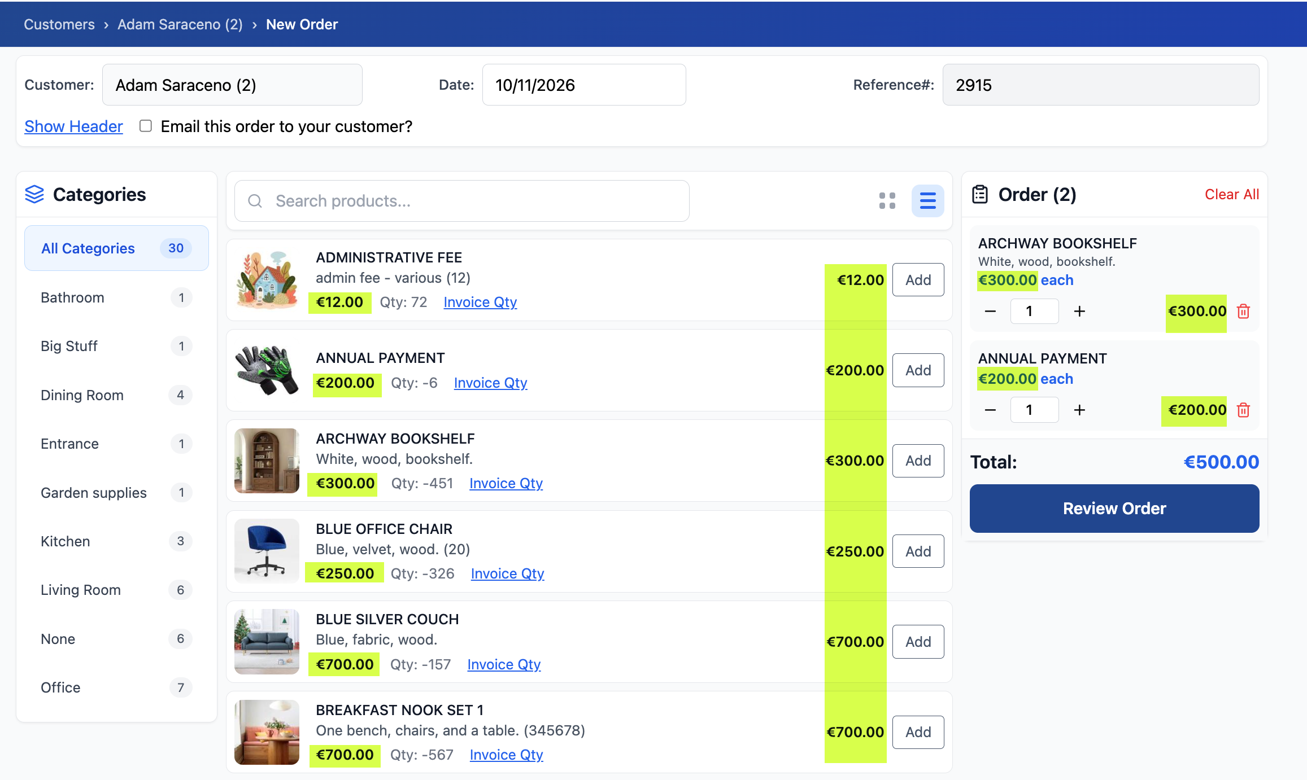Image resolution: width=1307 pixels, height=780 pixels.
Task: Click the Date field
Action: pos(584,85)
